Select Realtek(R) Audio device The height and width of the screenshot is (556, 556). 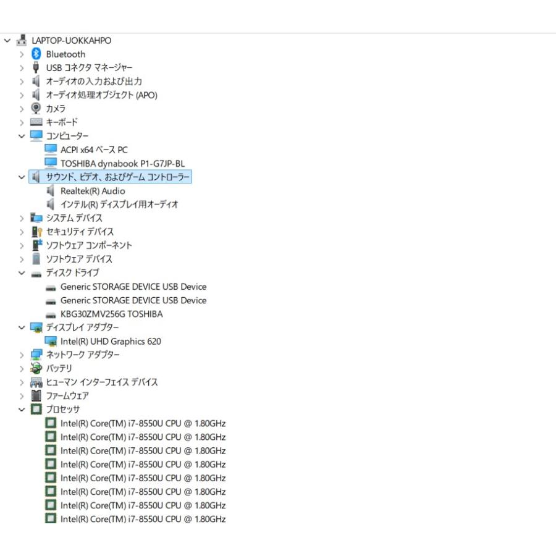93,191
